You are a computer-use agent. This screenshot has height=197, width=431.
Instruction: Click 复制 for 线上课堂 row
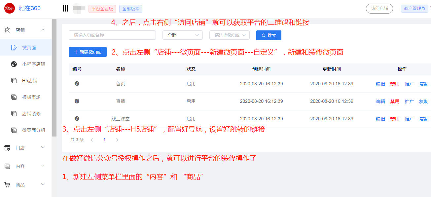[x=424, y=119]
